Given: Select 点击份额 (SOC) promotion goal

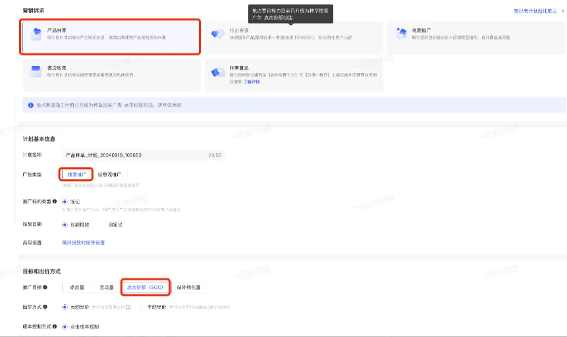Looking at the screenshot, I should pos(145,287).
